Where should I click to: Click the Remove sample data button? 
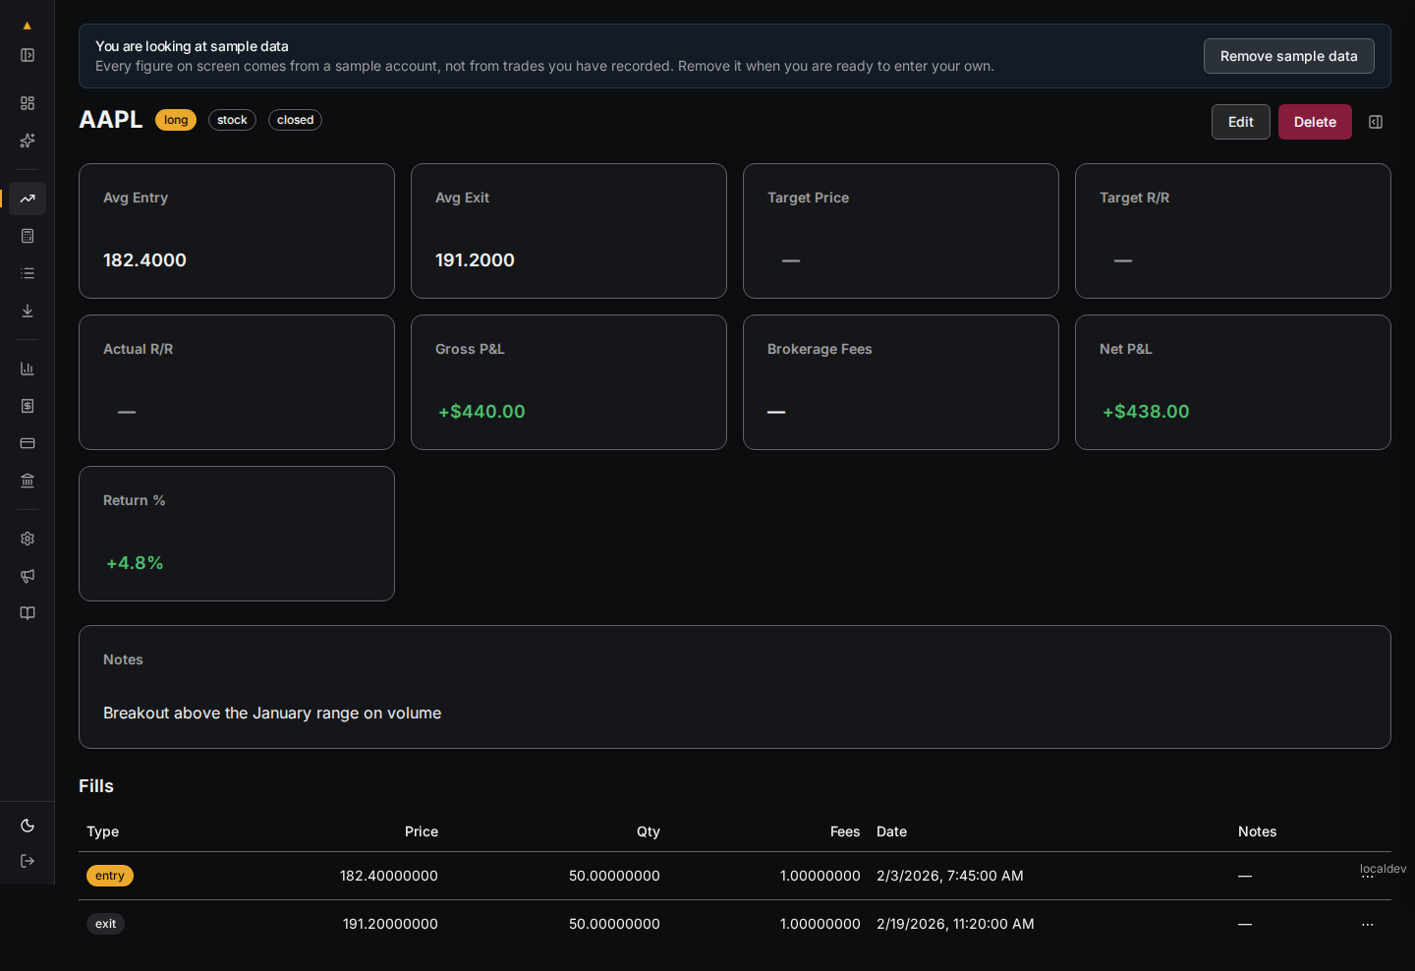coord(1288,56)
